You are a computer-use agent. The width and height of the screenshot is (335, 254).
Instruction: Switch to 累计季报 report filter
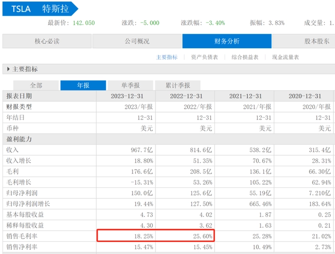(x=178, y=86)
